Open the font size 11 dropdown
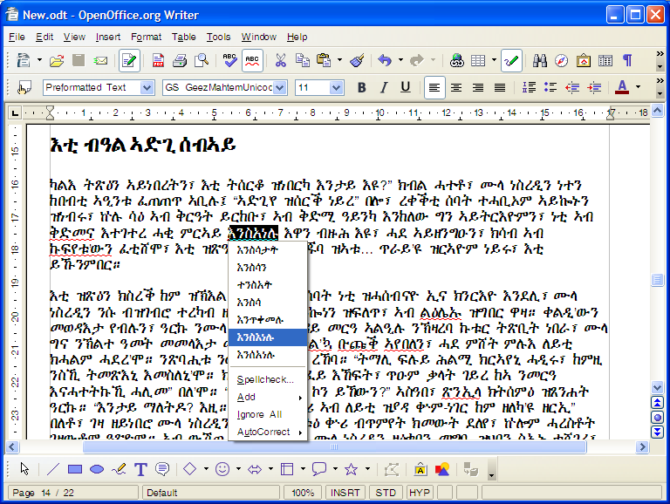This screenshot has height=504, width=670. pyautogui.click(x=337, y=87)
